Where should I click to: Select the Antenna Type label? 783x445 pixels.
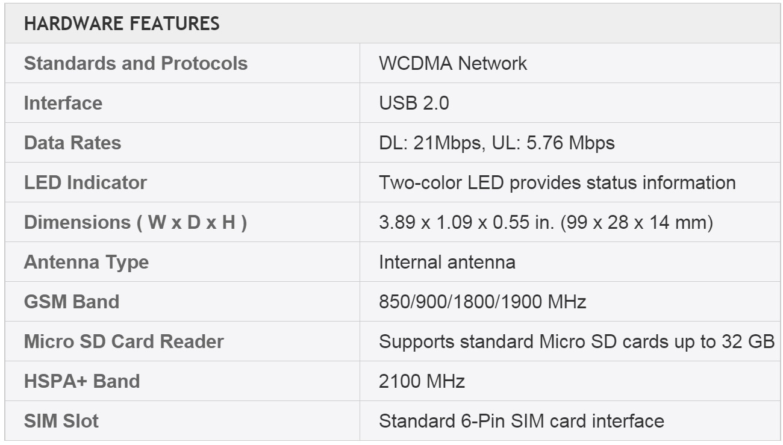[x=86, y=262]
